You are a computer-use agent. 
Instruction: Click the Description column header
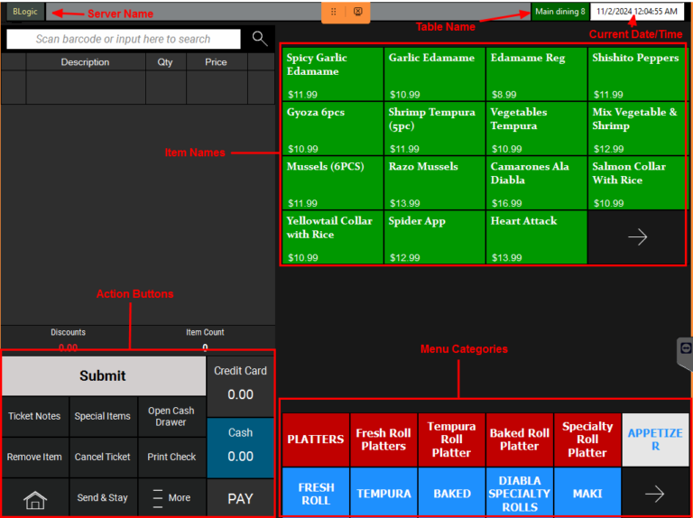tap(86, 62)
